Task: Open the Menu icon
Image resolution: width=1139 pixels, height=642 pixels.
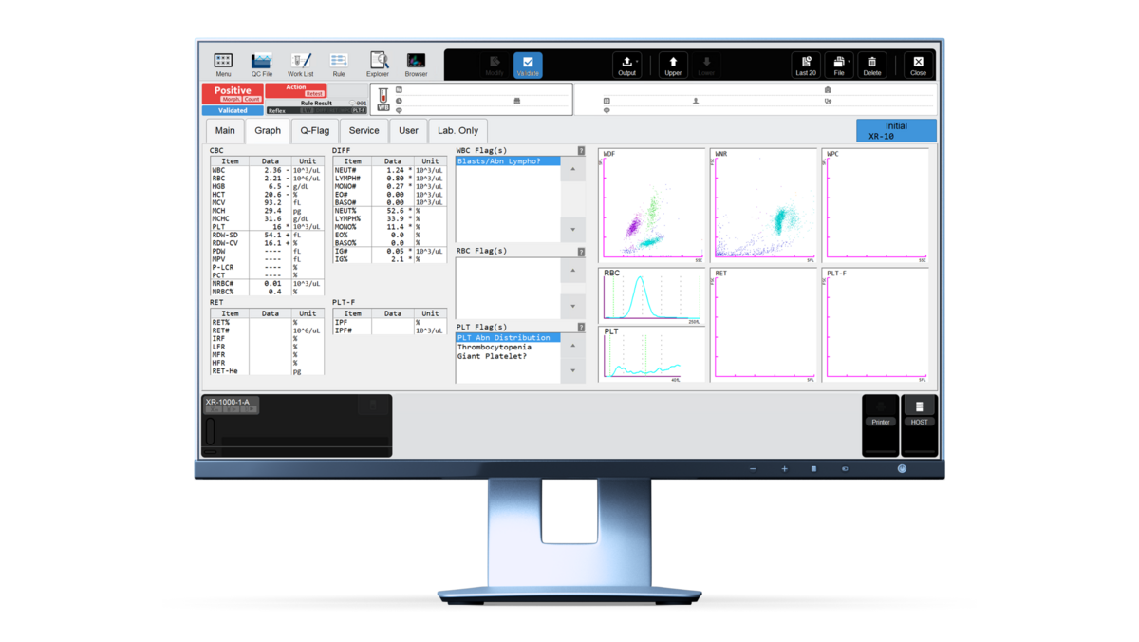Action: (x=223, y=65)
